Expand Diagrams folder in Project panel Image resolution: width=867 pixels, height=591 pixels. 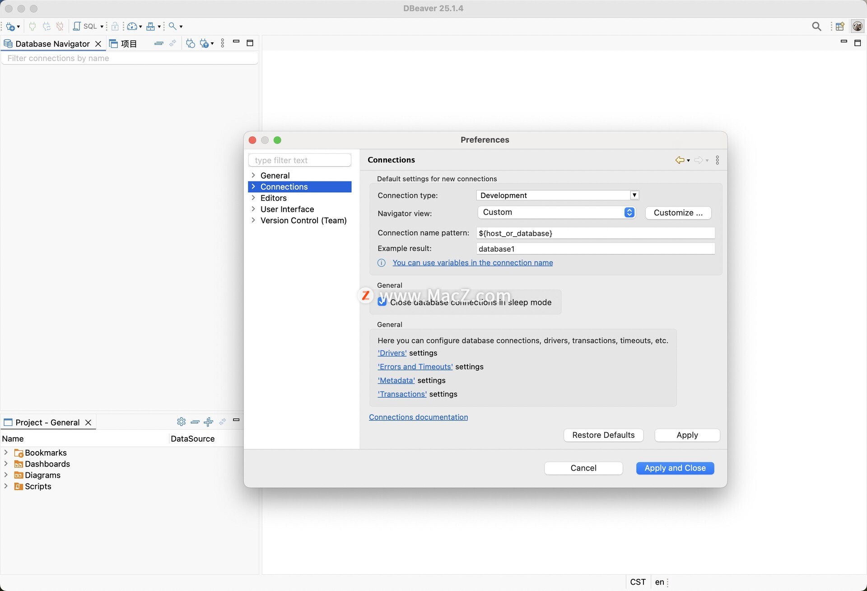(6, 475)
